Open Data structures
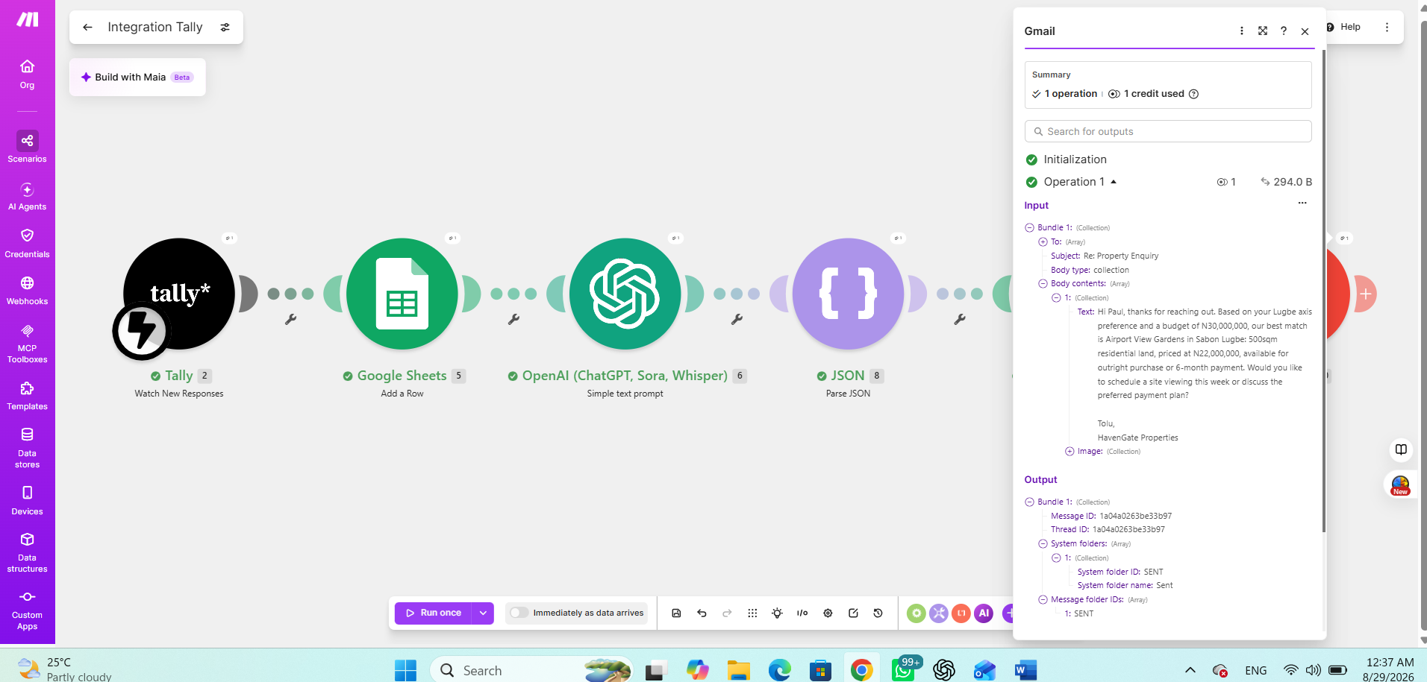Viewport: 1427px width, 682px height. [27, 552]
